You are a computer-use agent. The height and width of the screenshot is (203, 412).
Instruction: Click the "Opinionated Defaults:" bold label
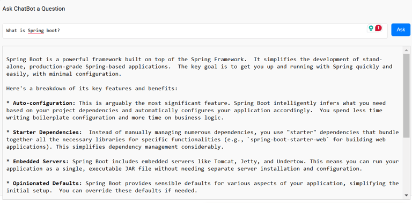[x=47, y=183]
